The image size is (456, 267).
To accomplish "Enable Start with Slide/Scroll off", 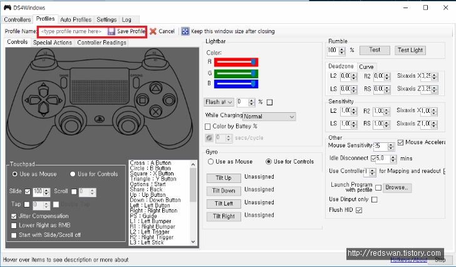I will pyautogui.click(x=14, y=235).
